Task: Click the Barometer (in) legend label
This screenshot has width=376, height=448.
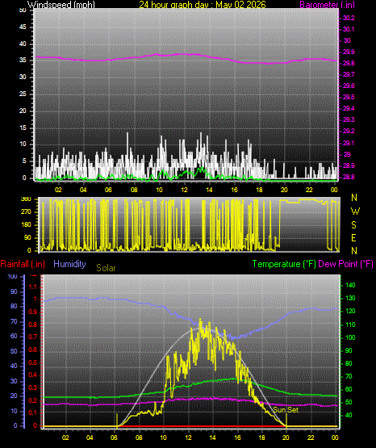Action: click(327, 4)
